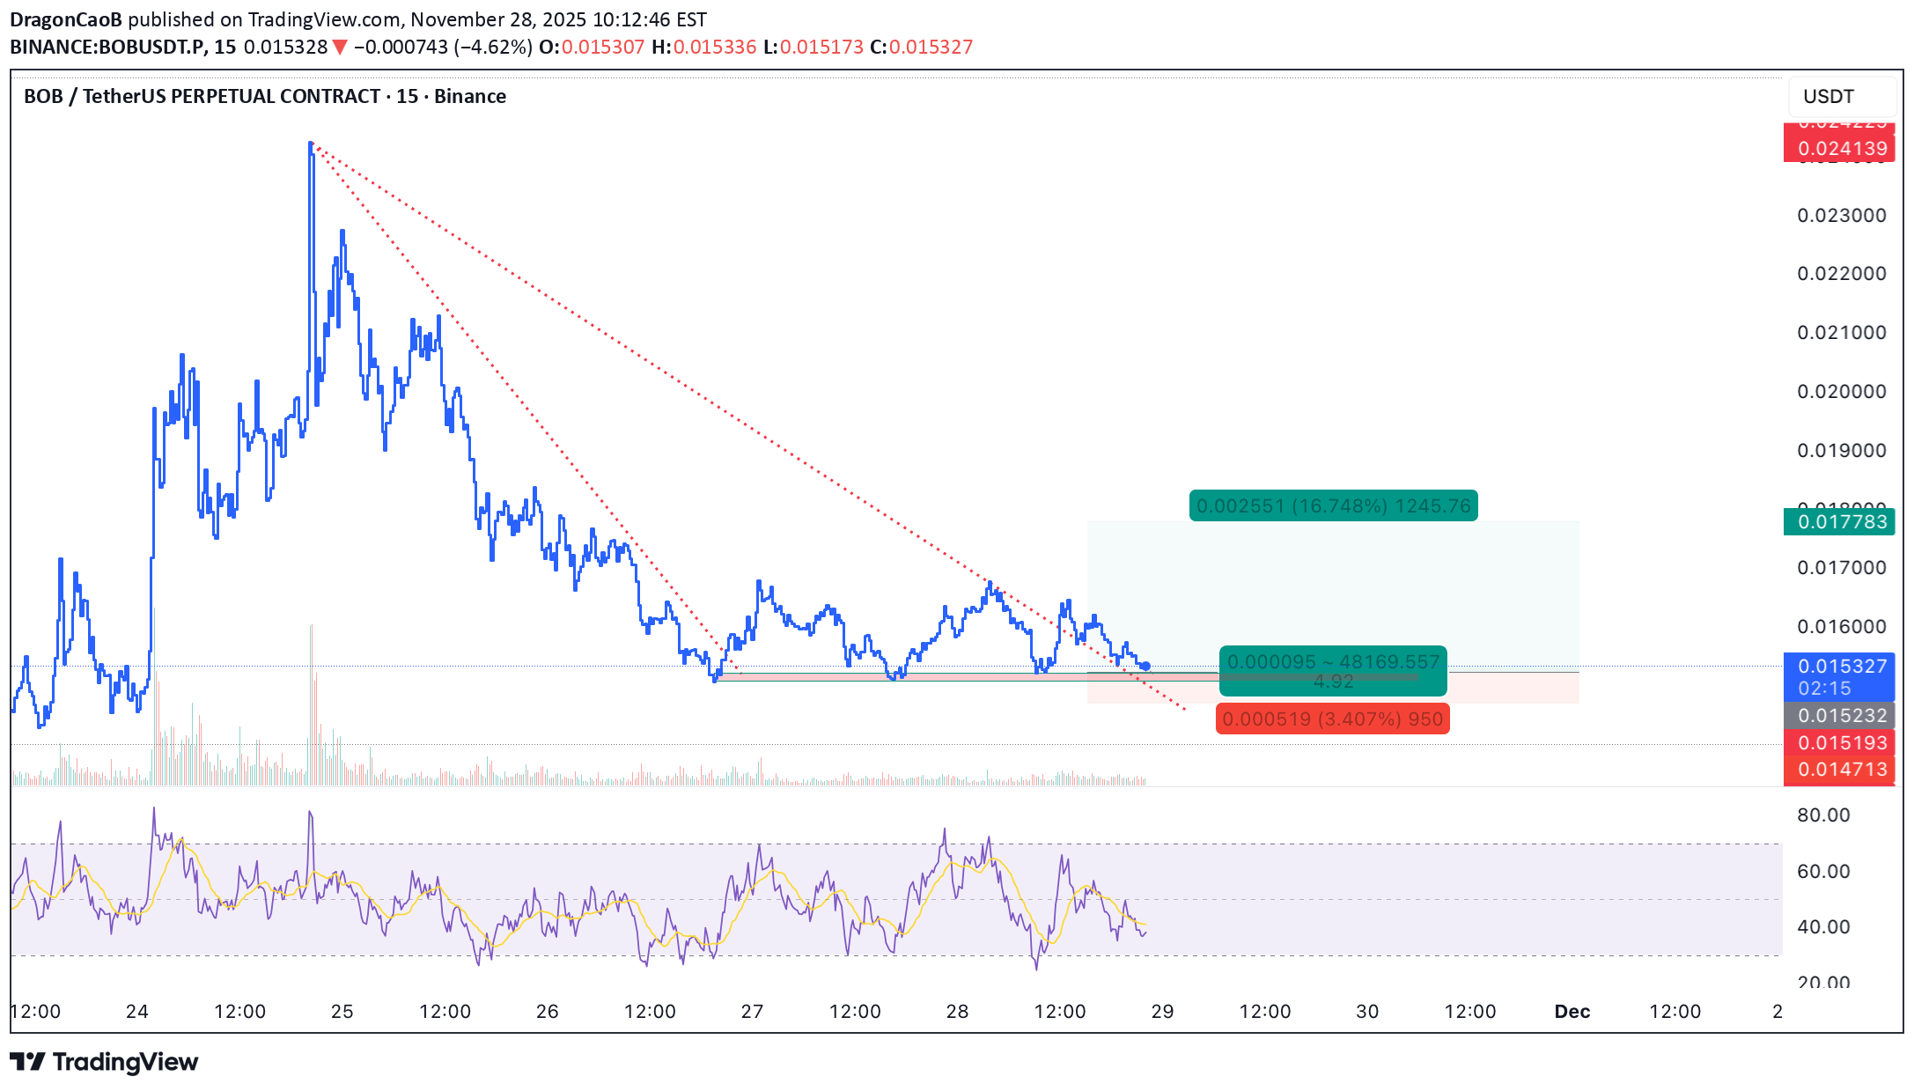1914x1091 pixels.
Task: Click the 29 date label on time axis
Action: [x=1162, y=1012]
